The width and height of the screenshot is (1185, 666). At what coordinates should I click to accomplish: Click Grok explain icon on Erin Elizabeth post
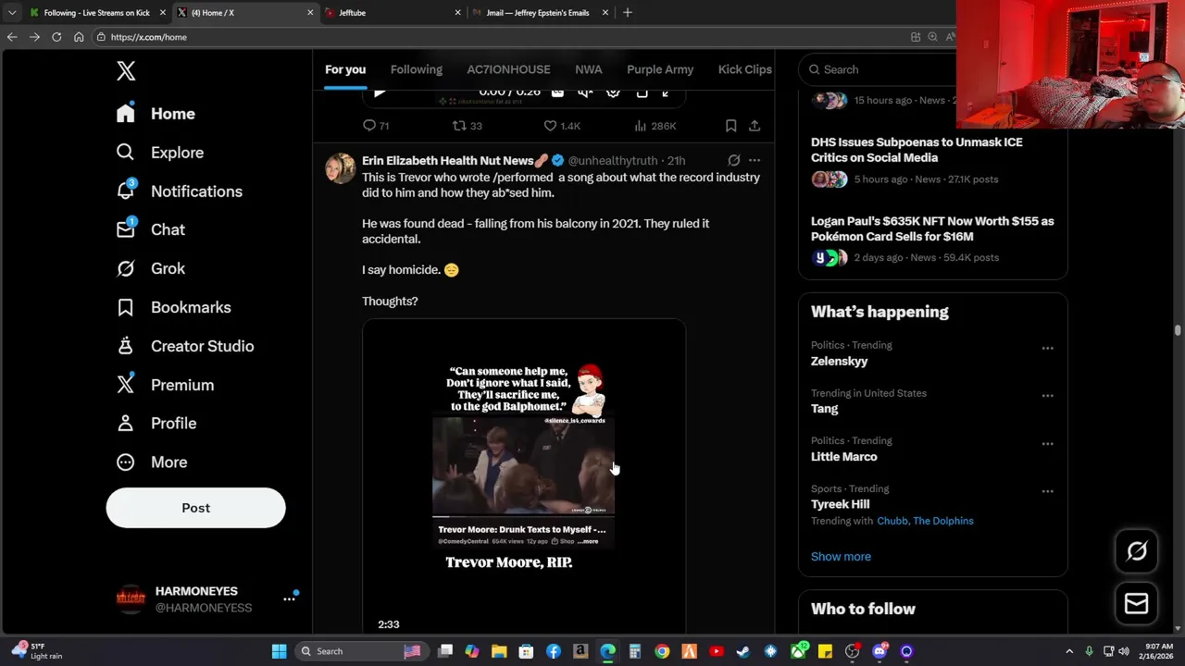coord(733,160)
